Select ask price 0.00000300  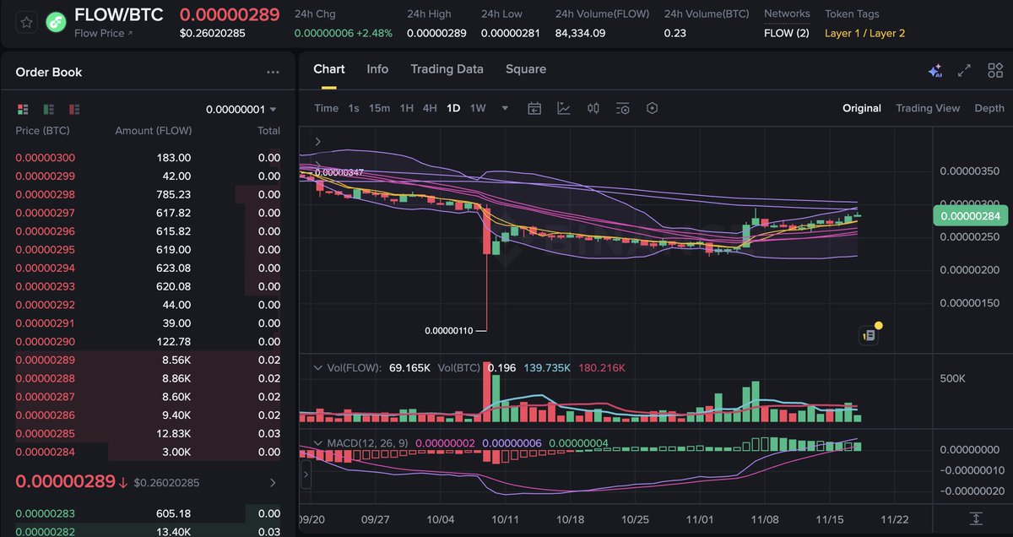tap(45, 158)
